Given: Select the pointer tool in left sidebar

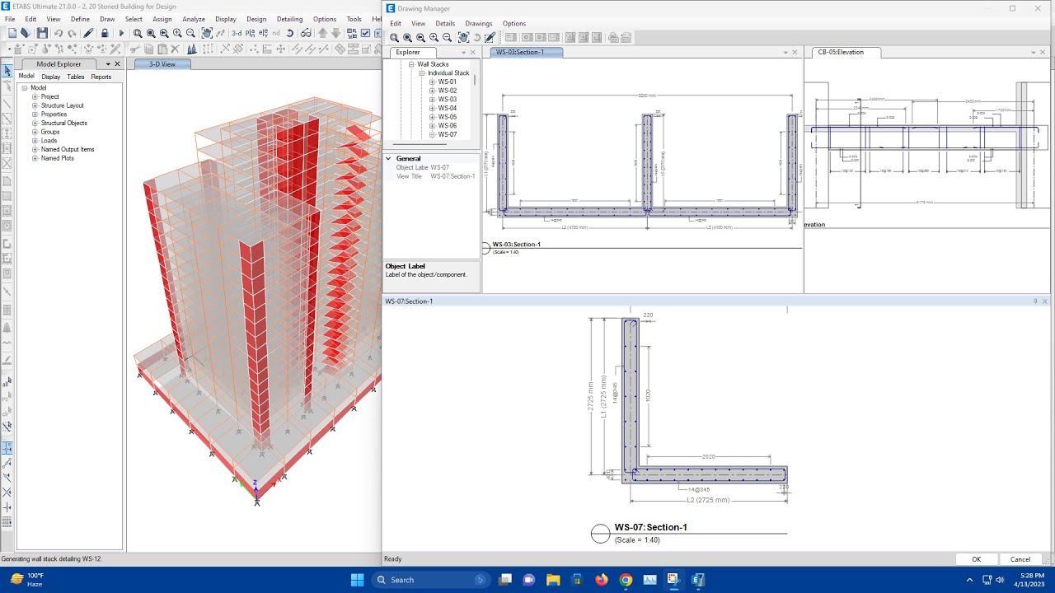Looking at the screenshot, I should [7, 71].
